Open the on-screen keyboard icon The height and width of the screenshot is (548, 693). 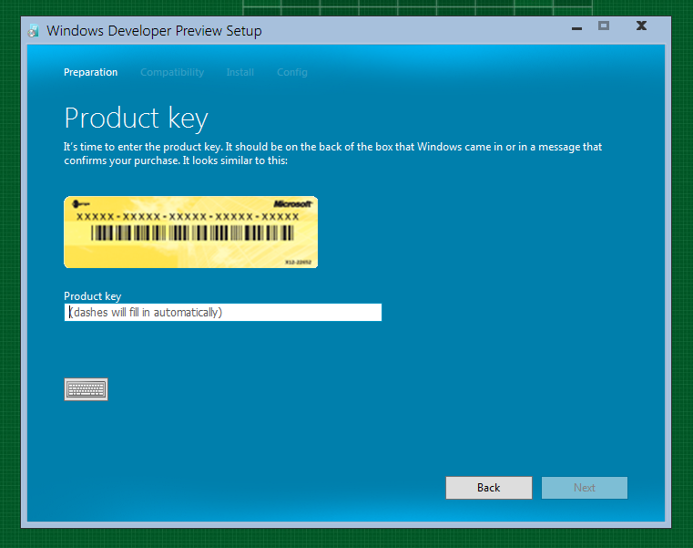pyautogui.click(x=86, y=389)
